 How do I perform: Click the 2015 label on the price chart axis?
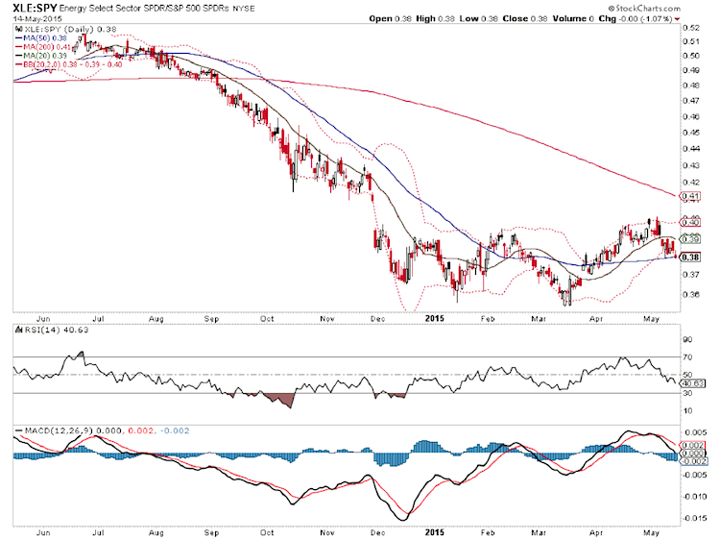click(434, 318)
